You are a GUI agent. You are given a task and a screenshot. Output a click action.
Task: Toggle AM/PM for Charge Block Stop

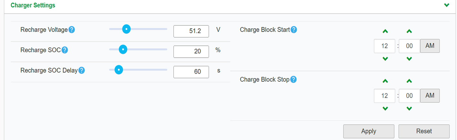pos(430,95)
